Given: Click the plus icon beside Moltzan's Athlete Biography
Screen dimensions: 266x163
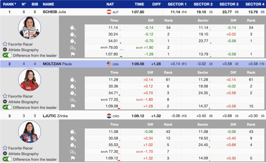Looking at the screenshot, I should point(5,102).
